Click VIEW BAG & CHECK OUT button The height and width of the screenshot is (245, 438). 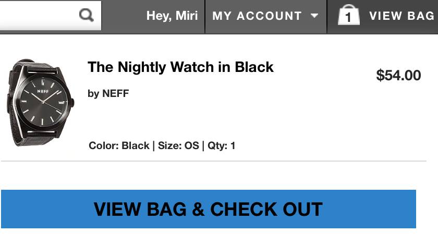209,209
